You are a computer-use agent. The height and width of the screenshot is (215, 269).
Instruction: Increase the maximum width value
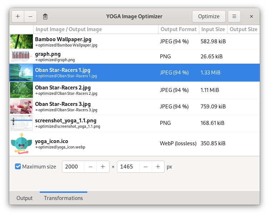(x=103, y=167)
